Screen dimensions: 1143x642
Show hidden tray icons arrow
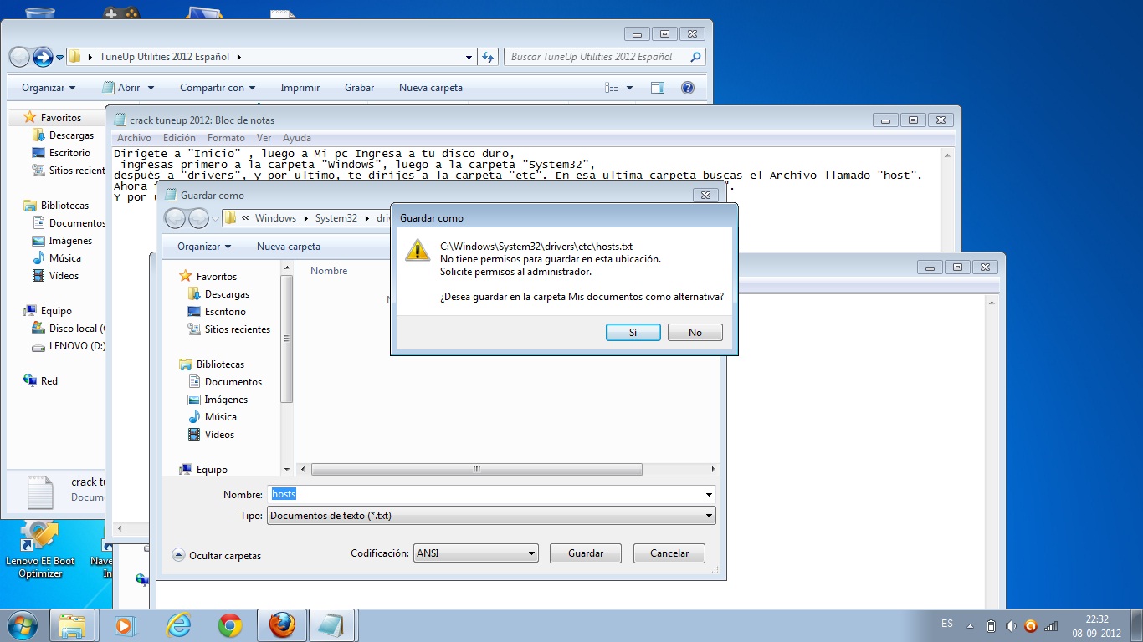tap(970, 626)
